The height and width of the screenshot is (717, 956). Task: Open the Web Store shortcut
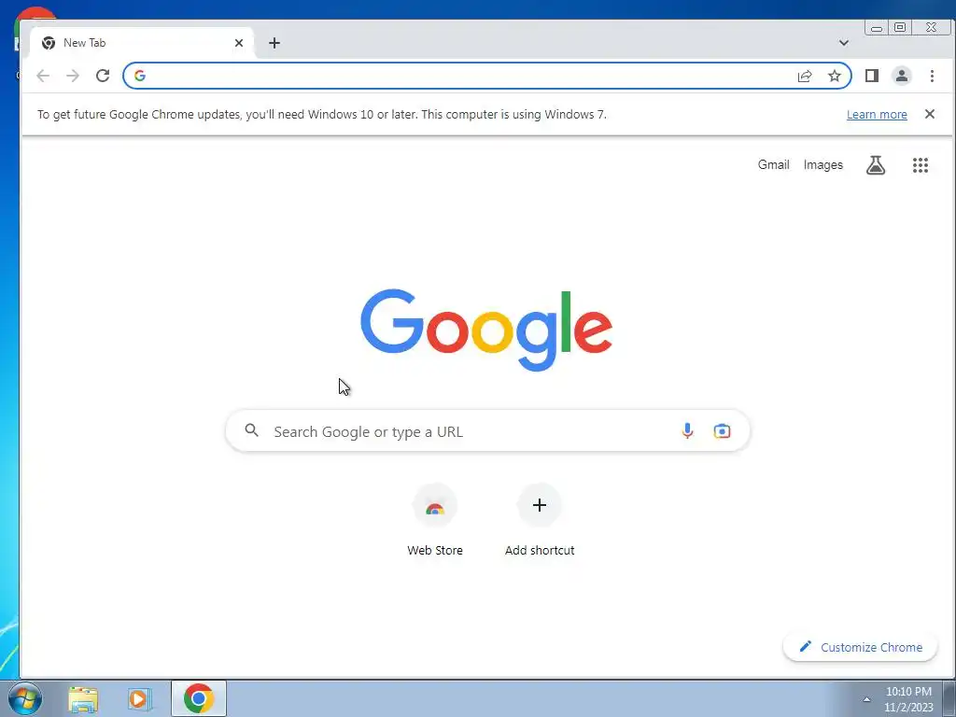click(x=435, y=520)
